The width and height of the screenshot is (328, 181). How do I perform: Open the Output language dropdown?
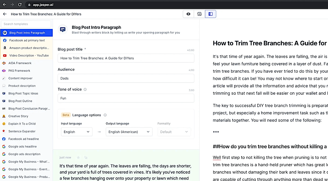(129, 132)
